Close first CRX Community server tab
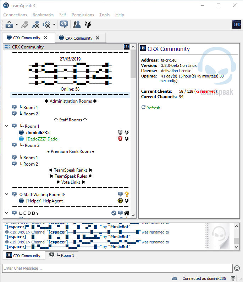 (x=45, y=38)
